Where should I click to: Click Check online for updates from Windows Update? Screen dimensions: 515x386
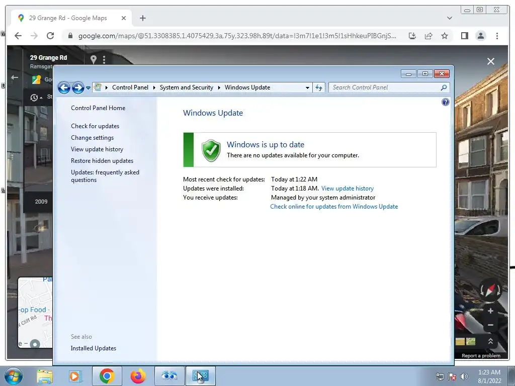[x=334, y=207]
